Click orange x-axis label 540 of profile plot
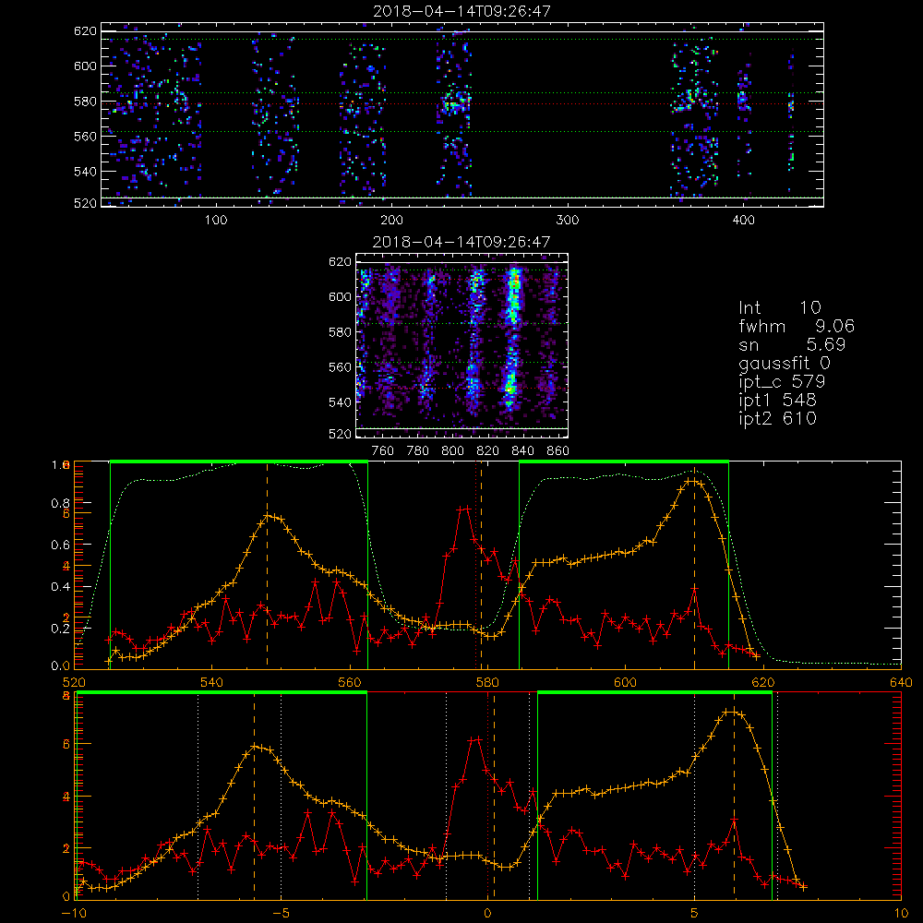The image size is (923, 923). click(x=212, y=682)
